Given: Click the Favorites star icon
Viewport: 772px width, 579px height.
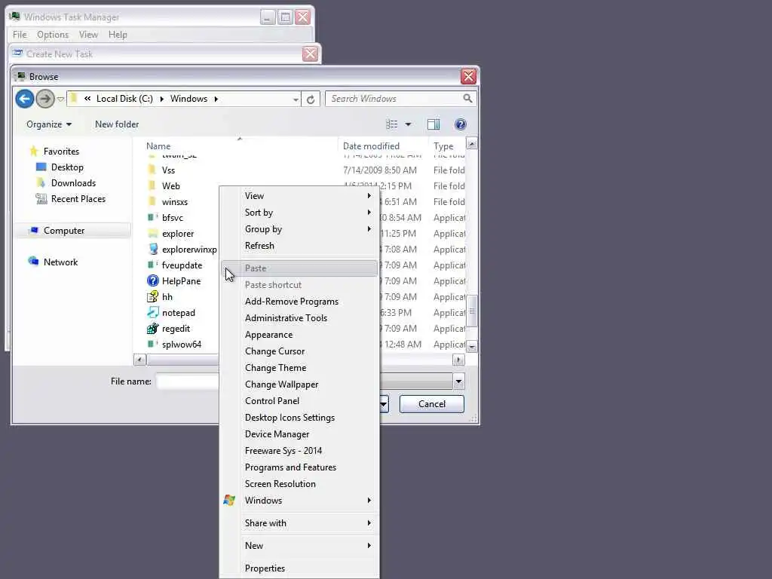Looking at the screenshot, I should click(33, 151).
